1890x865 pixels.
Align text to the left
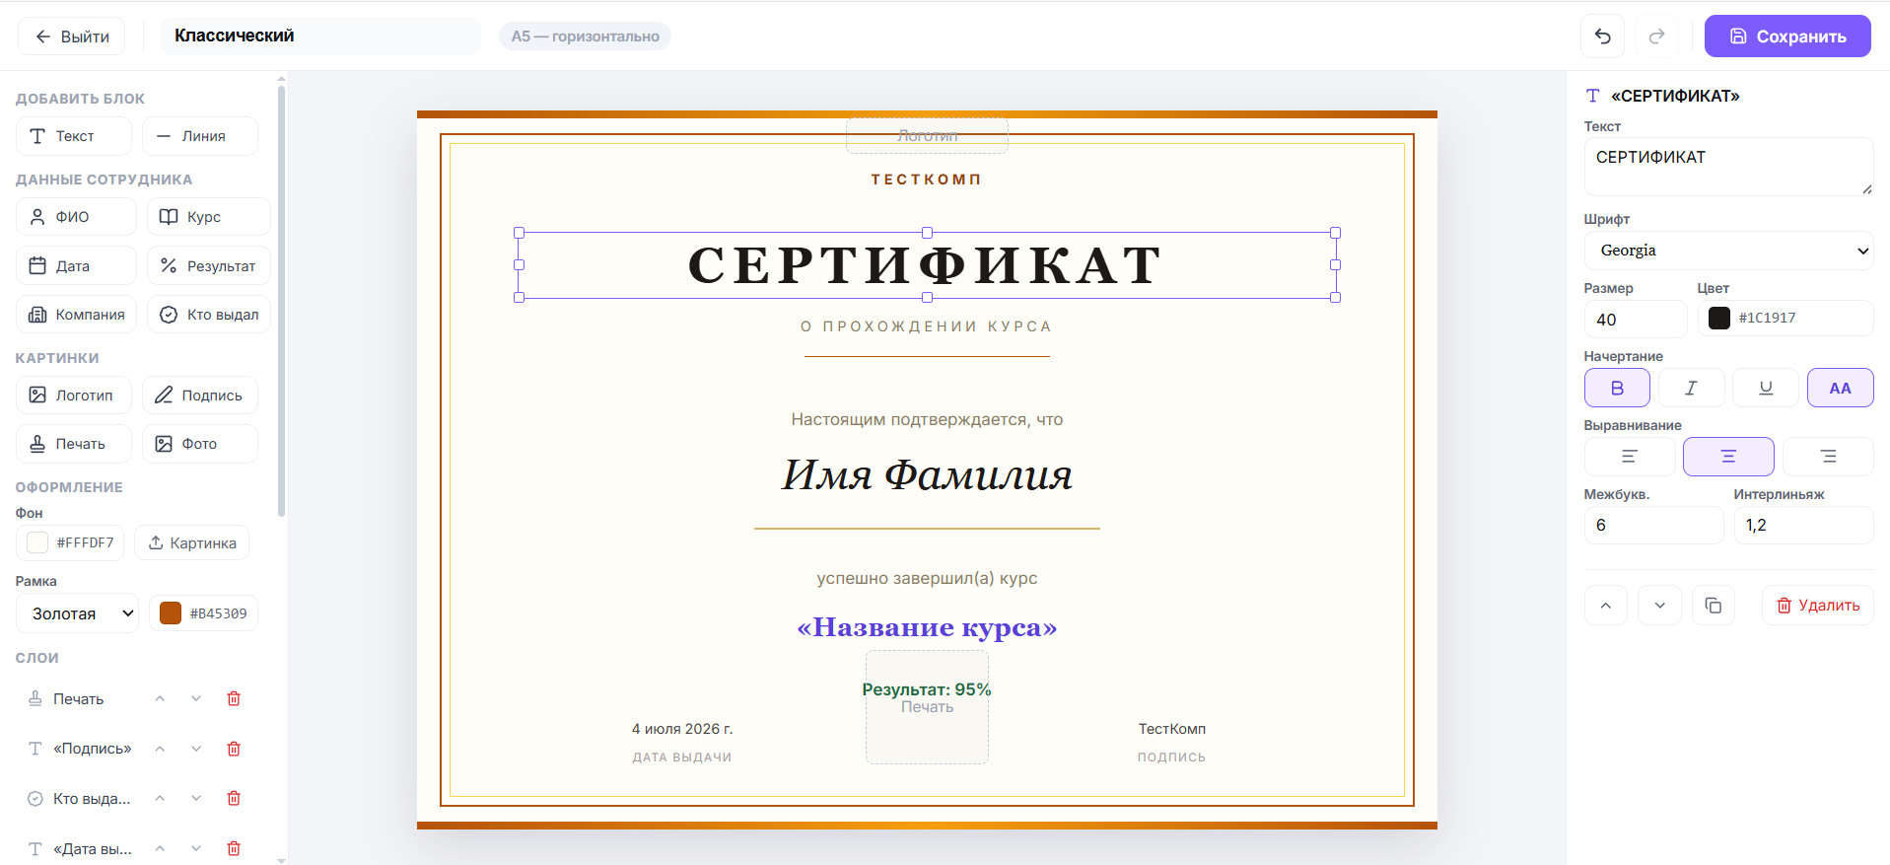point(1629,457)
